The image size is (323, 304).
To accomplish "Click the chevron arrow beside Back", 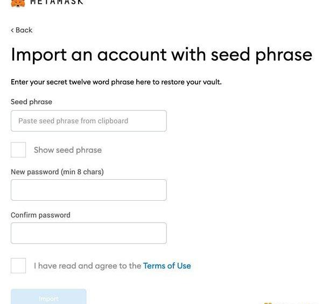I will point(12,30).
